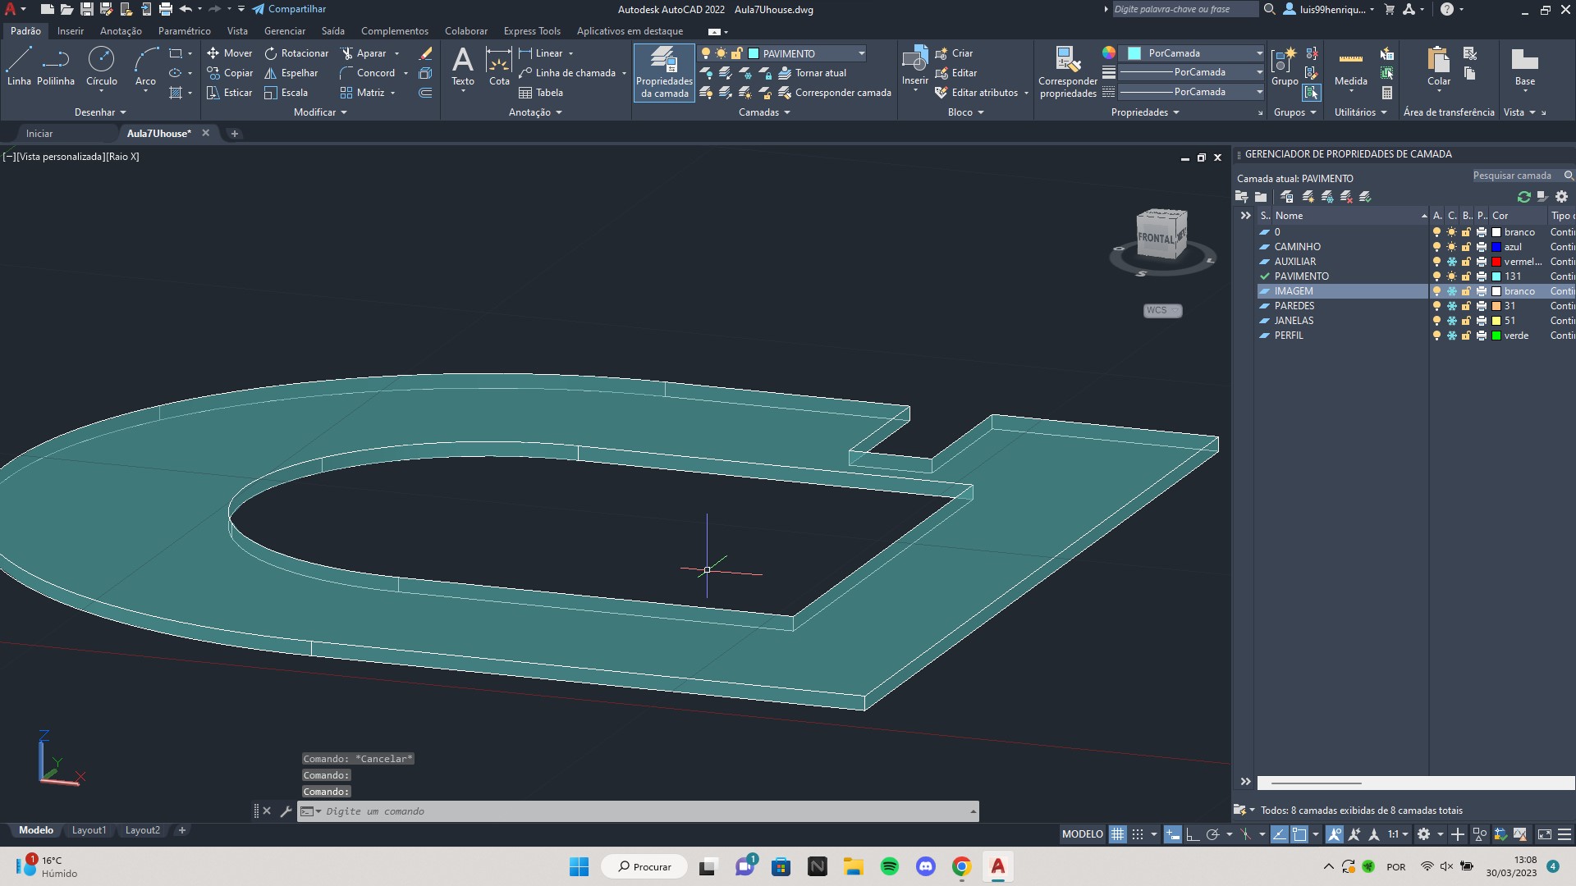Click Compartilhar in title bar
The height and width of the screenshot is (886, 1576).
tap(289, 9)
